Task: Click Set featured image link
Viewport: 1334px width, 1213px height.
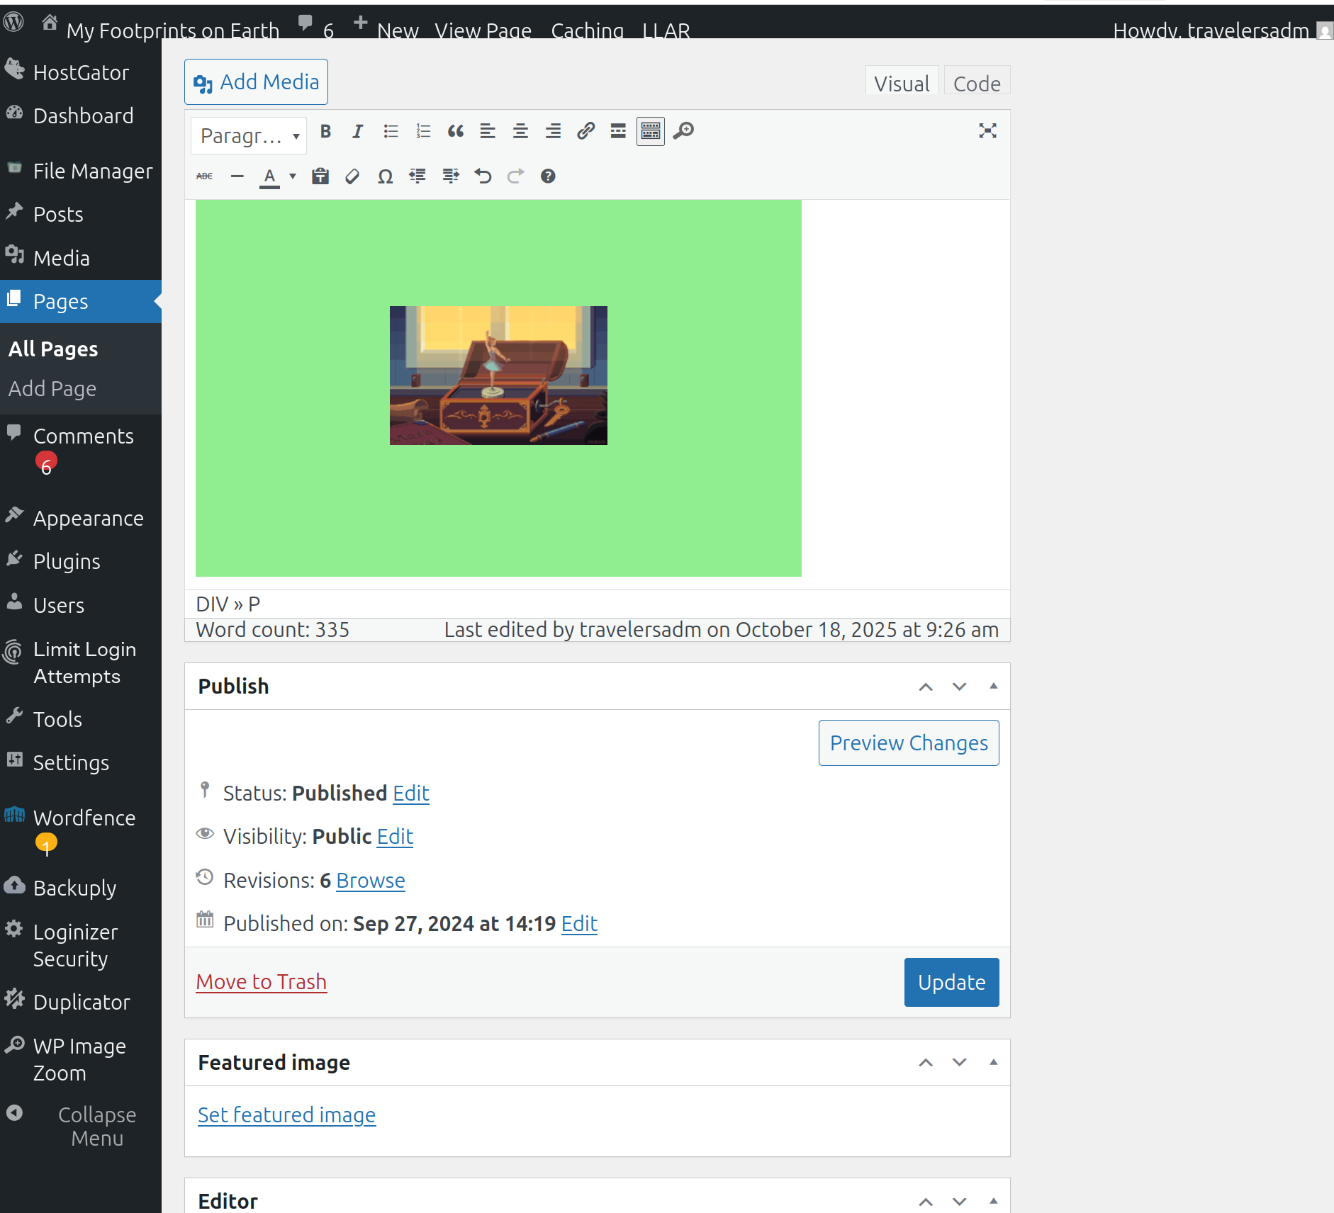Action: click(286, 1115)
